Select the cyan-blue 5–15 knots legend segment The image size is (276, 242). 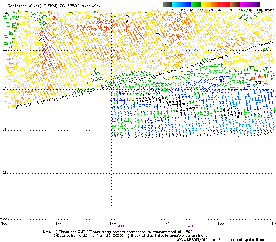point(182,4)
